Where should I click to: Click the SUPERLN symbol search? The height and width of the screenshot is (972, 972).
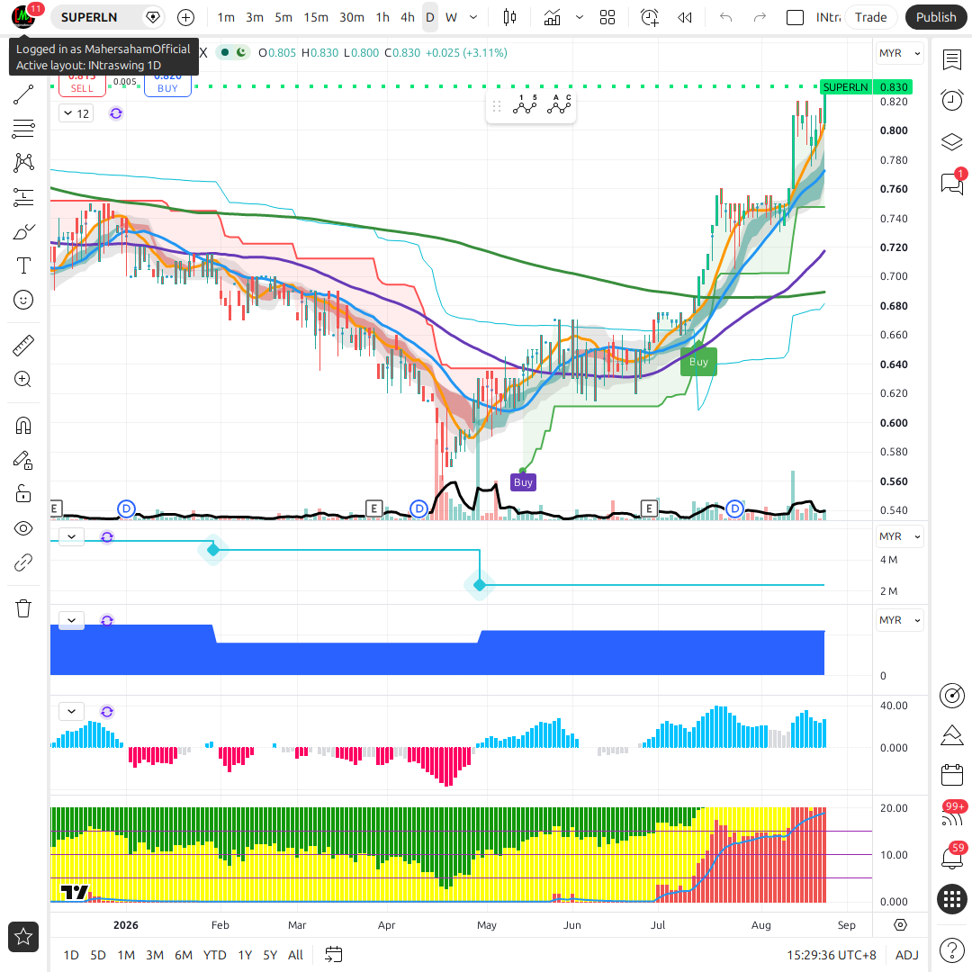tap(89, 17)
